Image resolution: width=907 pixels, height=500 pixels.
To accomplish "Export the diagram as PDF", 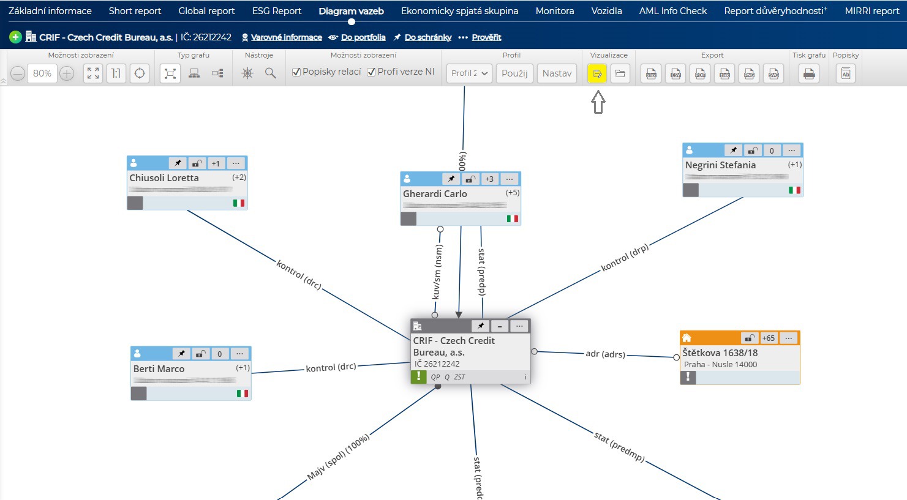I will coord(700,73).
